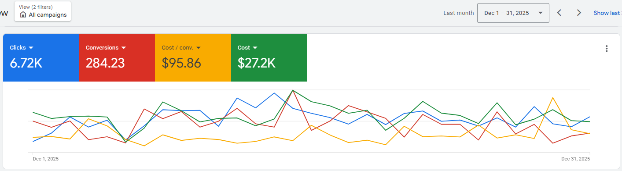Expand the Cost metric dropdown arrow

(255, 47)
